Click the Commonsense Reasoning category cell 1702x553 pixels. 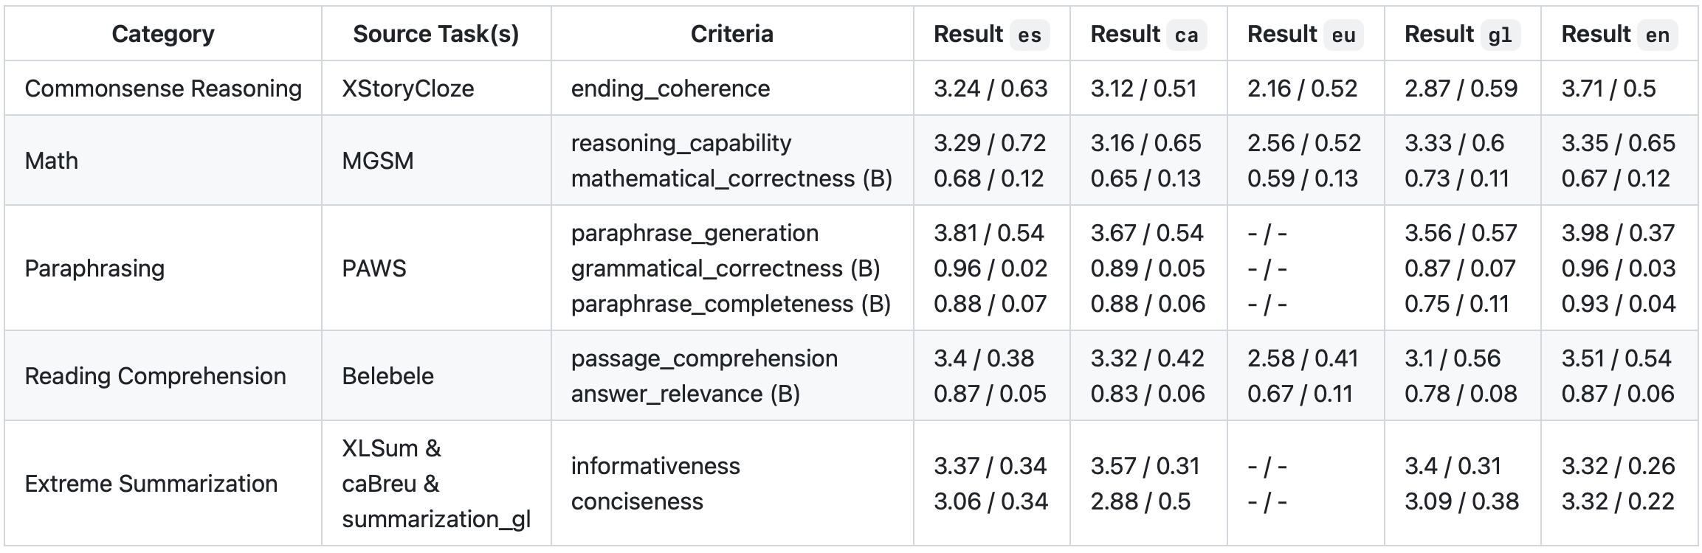click(163, 88)
